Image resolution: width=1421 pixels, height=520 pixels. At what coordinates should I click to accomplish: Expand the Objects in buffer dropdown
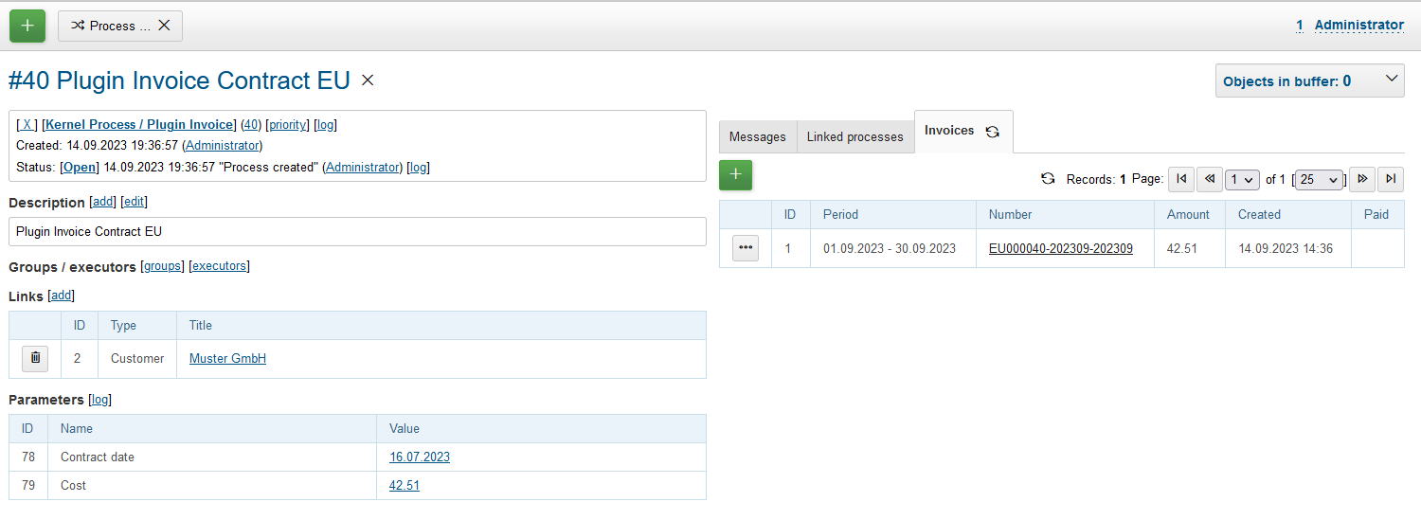click(x=1391, y=81)
